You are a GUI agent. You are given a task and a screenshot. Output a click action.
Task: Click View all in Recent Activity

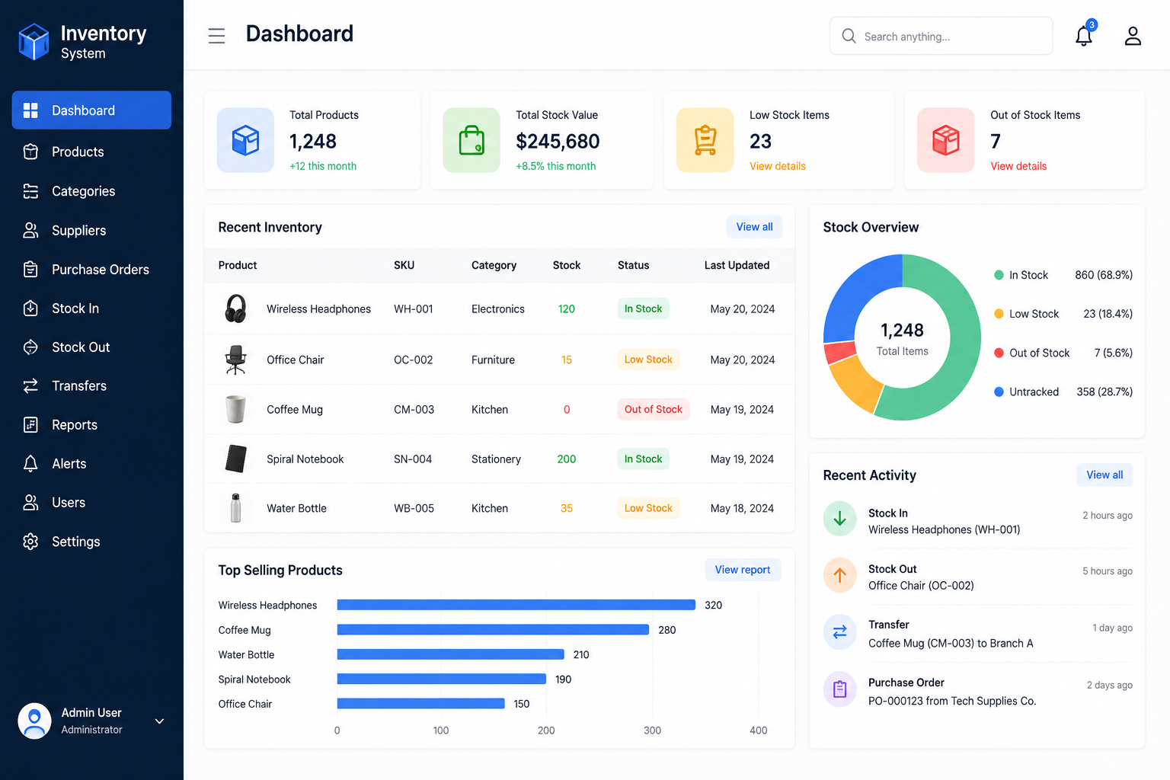tap(1104, 475)
